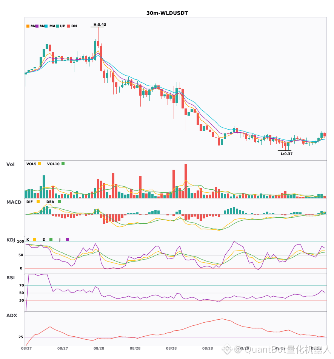This screenshot has height=359, width=334.
Task: Click the ADX panel label
Action: (x=12, y=316)
